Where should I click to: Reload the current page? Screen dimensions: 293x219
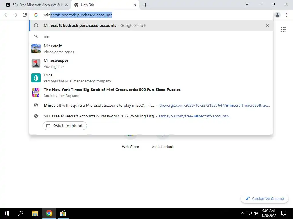(25, 15)
